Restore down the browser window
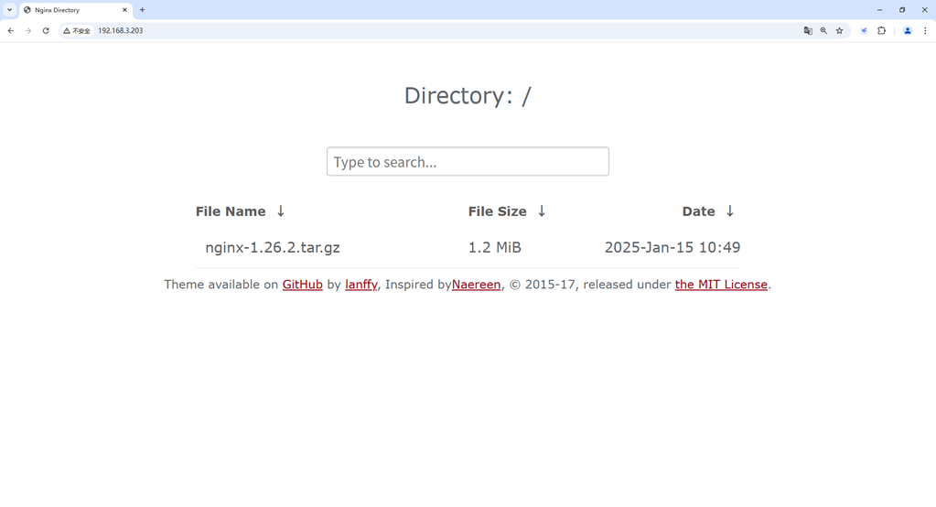 [x=902, y=9]
